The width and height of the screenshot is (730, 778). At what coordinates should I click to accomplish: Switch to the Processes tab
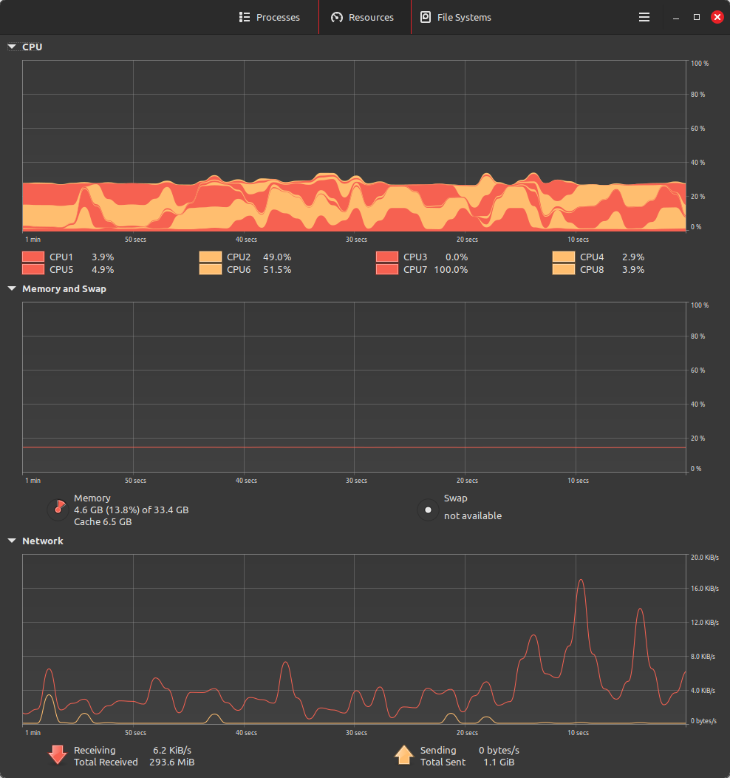pos(270,17)
